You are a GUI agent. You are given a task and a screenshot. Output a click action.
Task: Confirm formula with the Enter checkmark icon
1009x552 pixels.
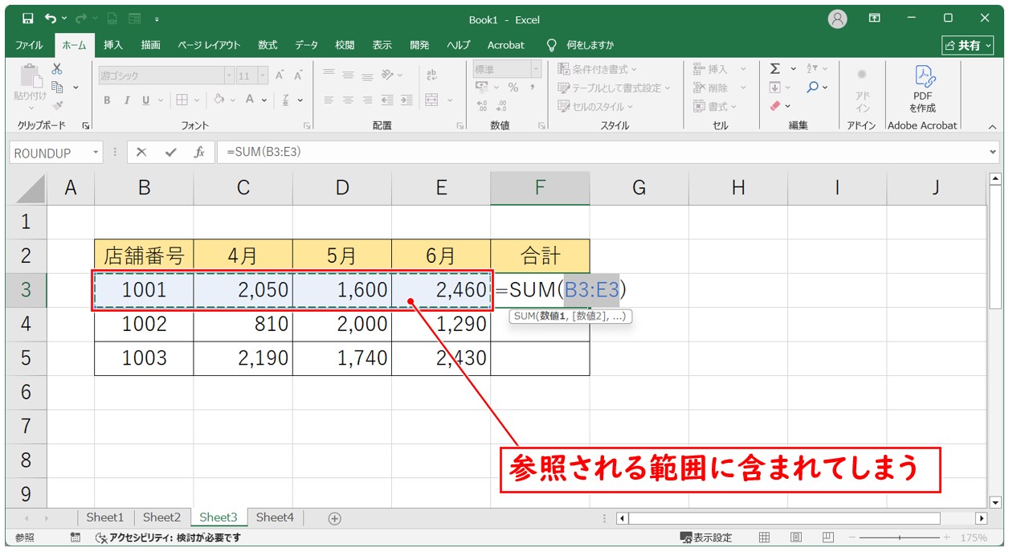tap(170, 152)
